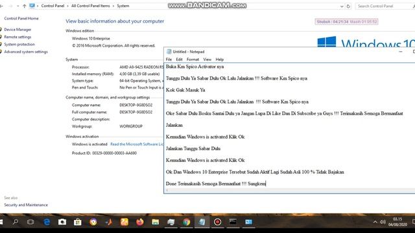Launch Microsoft Edge from taskbar
This screenshot has height=233, width=415.
47,222
